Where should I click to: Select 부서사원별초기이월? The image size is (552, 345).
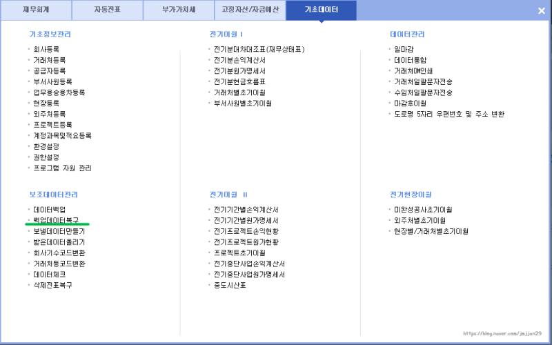point(243,103)
